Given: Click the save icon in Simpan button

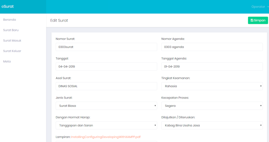Looking at the screenshot, I should (x=252, y=20).
